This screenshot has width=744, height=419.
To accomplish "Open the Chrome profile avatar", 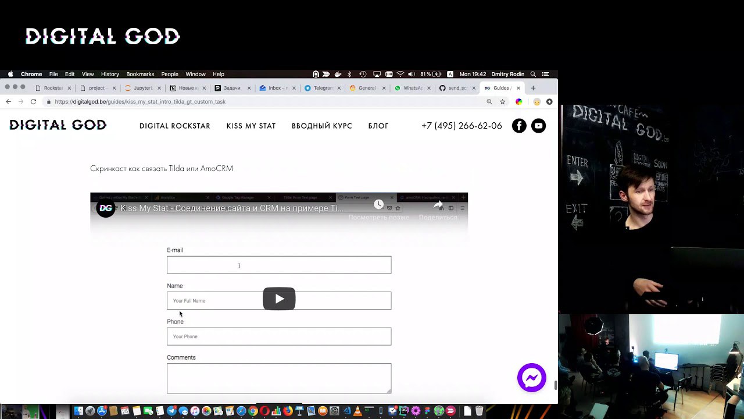I will pyautogui.click(x=537, y=101).
